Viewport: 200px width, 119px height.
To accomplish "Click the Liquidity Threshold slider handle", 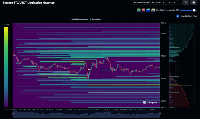I will 194,10.
